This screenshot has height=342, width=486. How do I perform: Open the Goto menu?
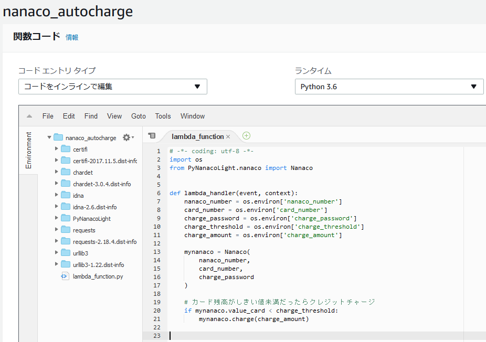(x=139, y=116)
